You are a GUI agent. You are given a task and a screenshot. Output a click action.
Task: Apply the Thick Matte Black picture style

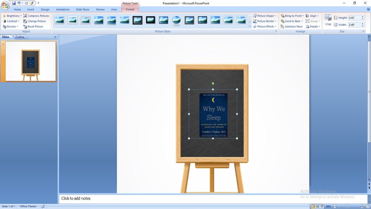tap(150, 20)
